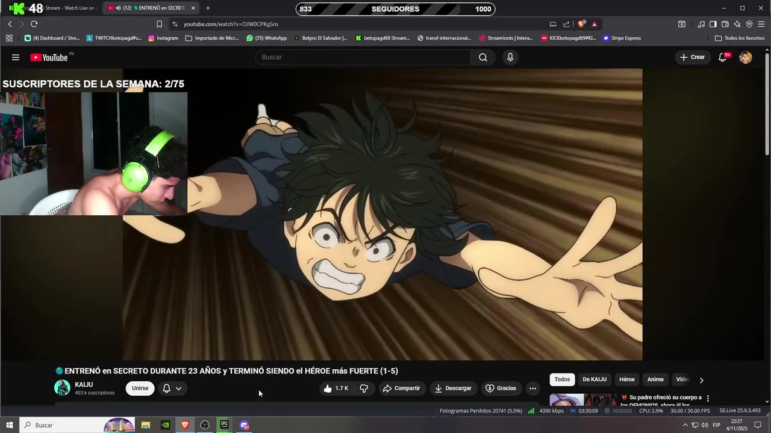Open the YouTube account avatar menu

pos(746,57)
